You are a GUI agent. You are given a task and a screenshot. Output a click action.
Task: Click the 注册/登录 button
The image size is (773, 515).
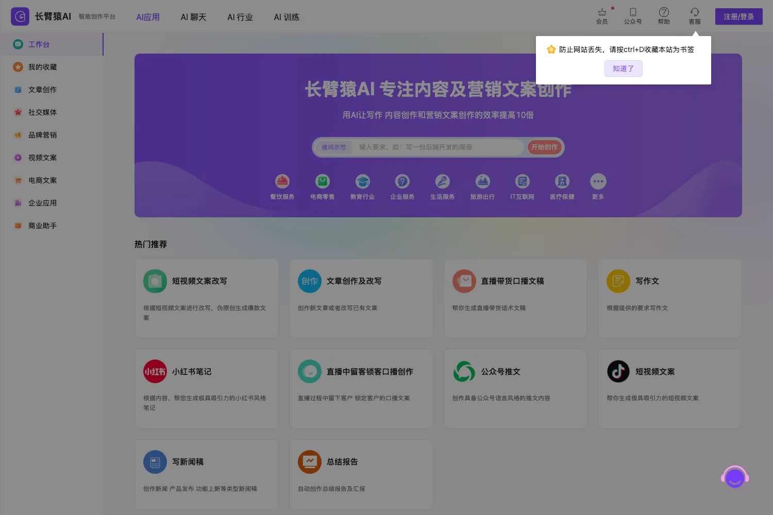pos(738,16)
